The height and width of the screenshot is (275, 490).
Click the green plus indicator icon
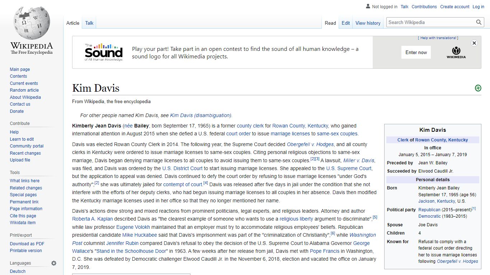point(478,88)
